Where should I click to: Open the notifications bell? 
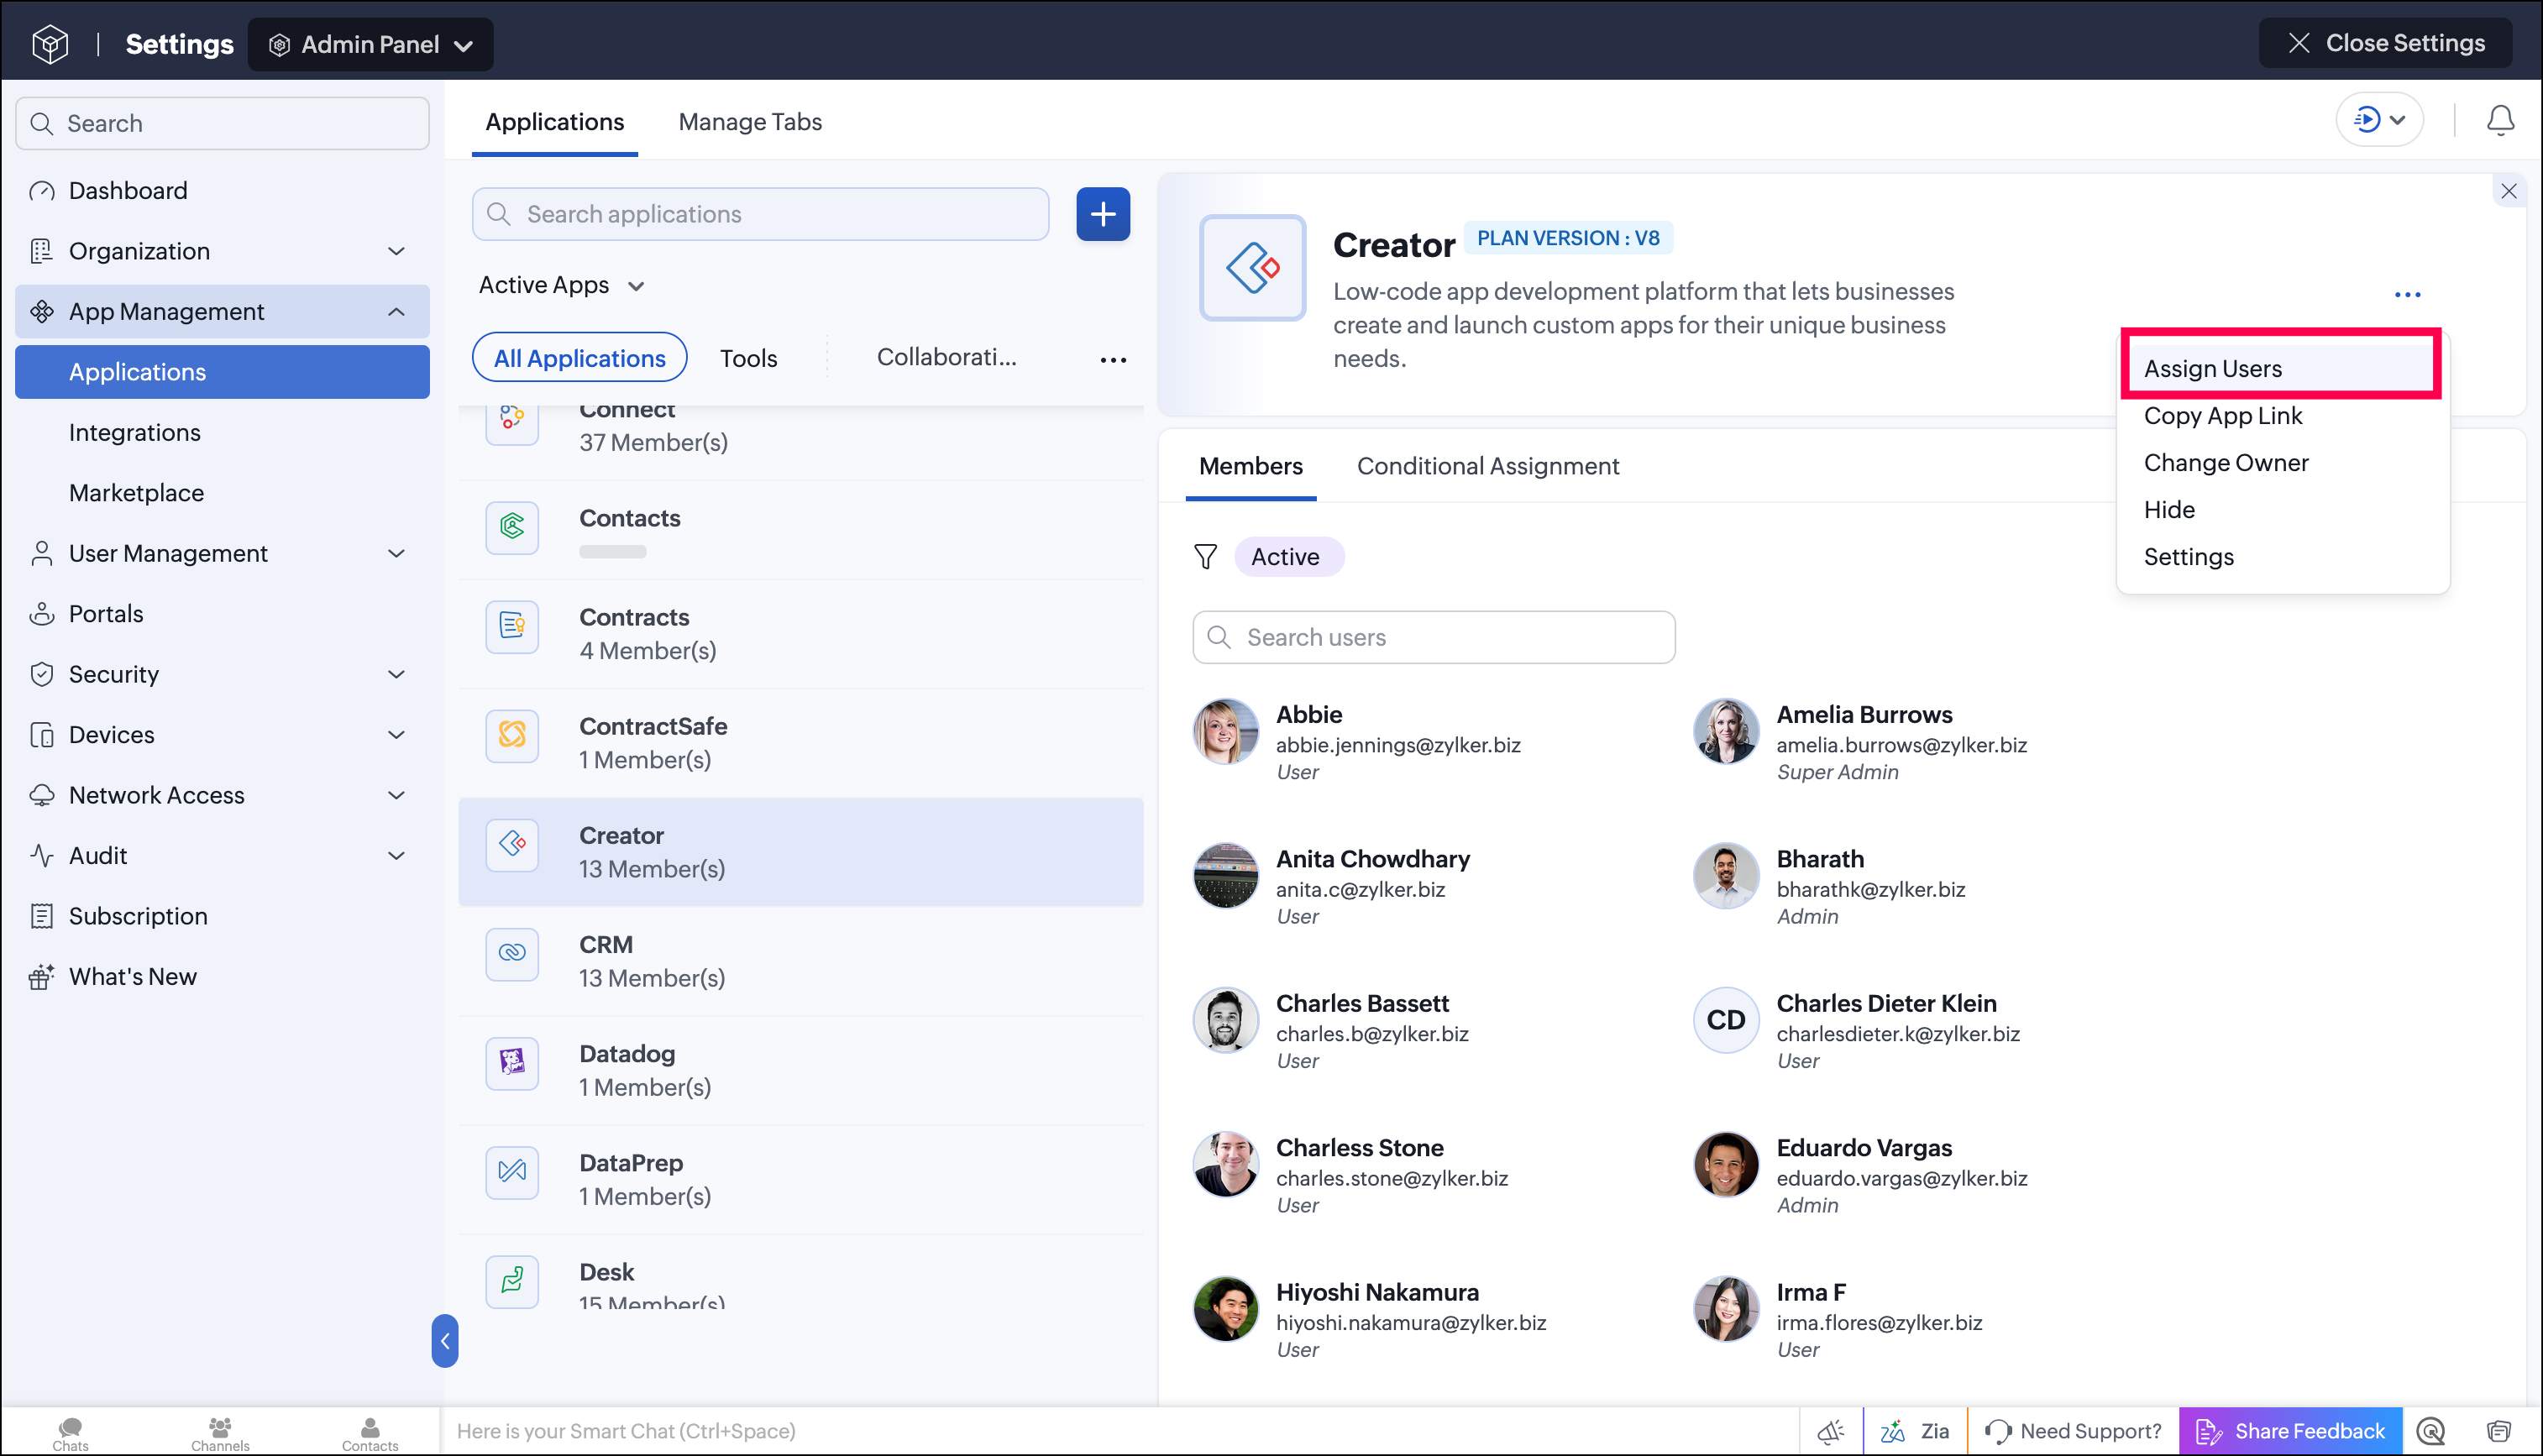2500,121
